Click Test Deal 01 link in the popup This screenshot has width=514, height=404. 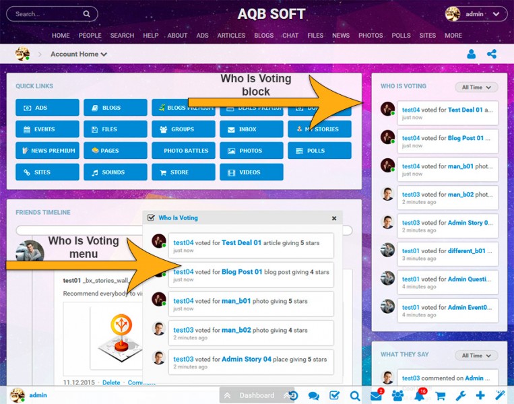coord(241,242)
